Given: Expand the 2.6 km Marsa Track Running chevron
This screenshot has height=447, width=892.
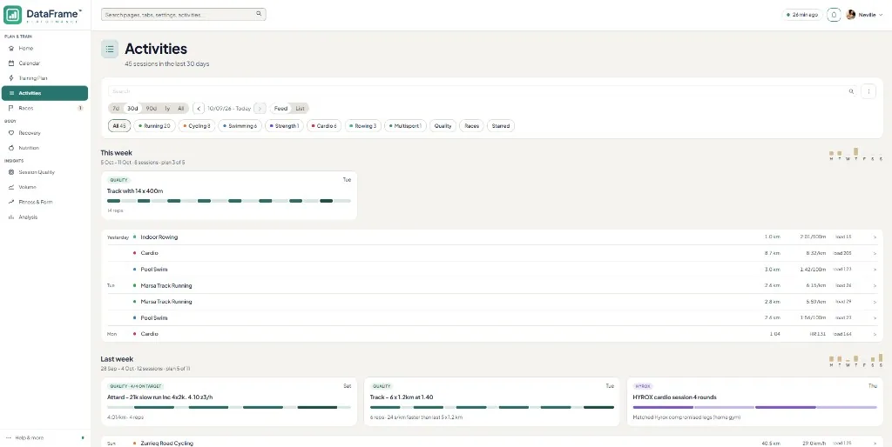Looking at the screenshot, I should [875, 286].
